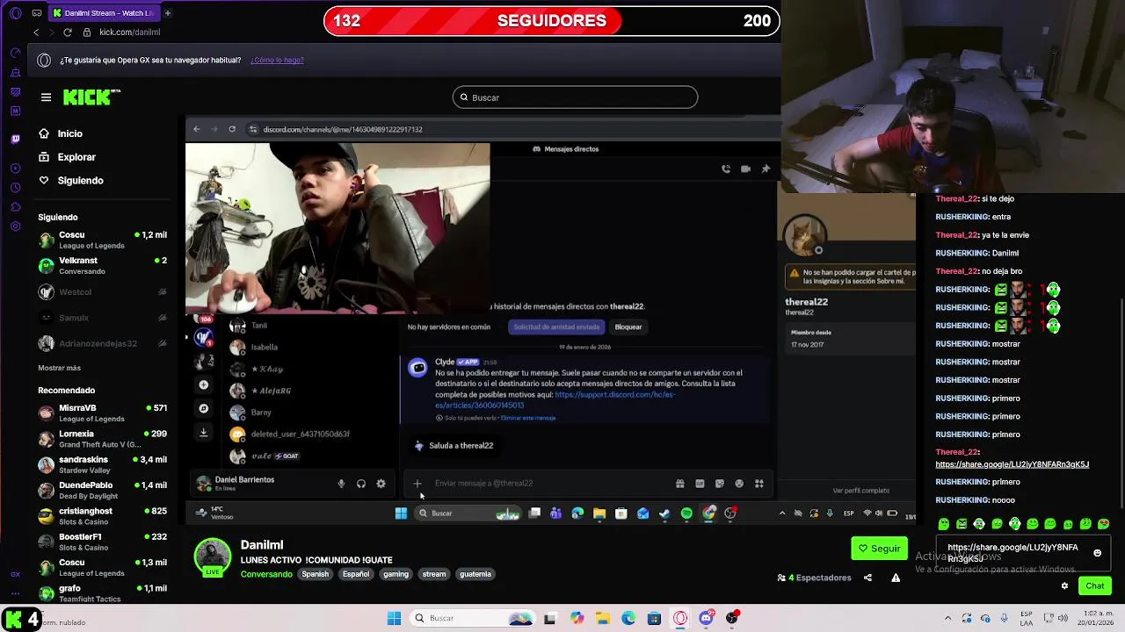Open Danilml's live avatar
This screenshot has width=1125, height=632.
click(212, 557)
